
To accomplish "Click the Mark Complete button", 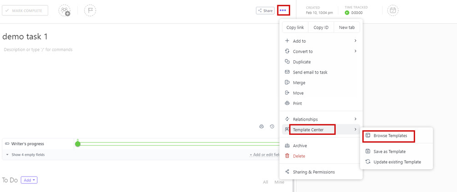I will pos(25,10).
